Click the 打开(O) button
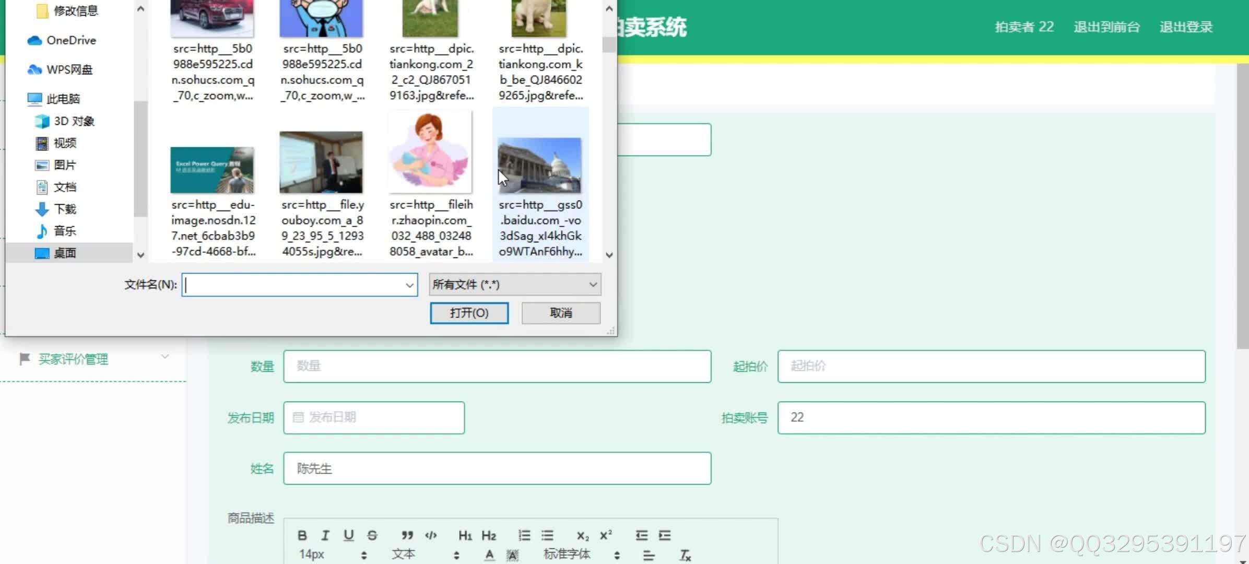The image size is (1249, 564). pos(469,313)
